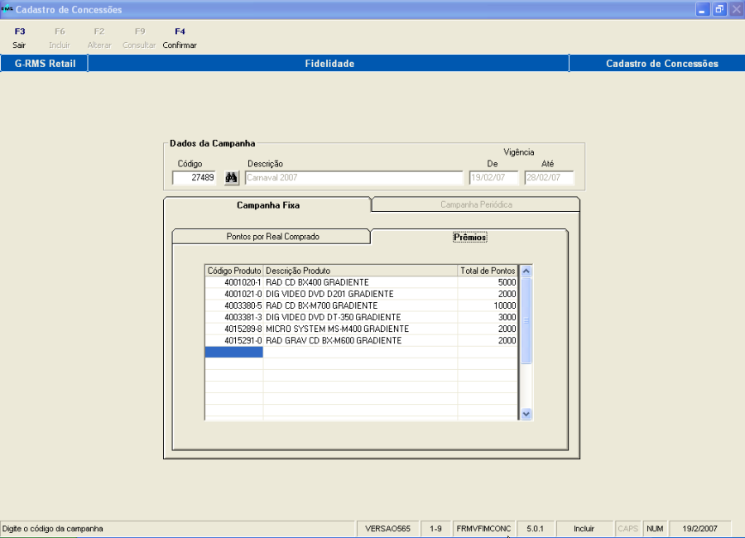Click the 19/2/2007 date in the status bar
Viewport: 745px width, 538px height.
point(699,529)
